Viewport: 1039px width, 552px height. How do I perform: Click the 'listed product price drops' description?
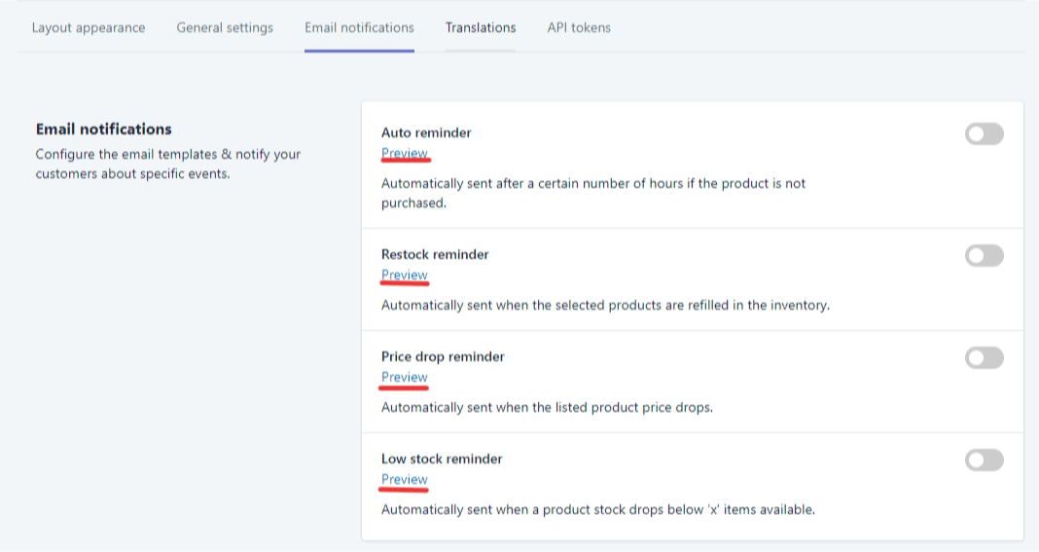pyautogui.click(x=547, y=408)
